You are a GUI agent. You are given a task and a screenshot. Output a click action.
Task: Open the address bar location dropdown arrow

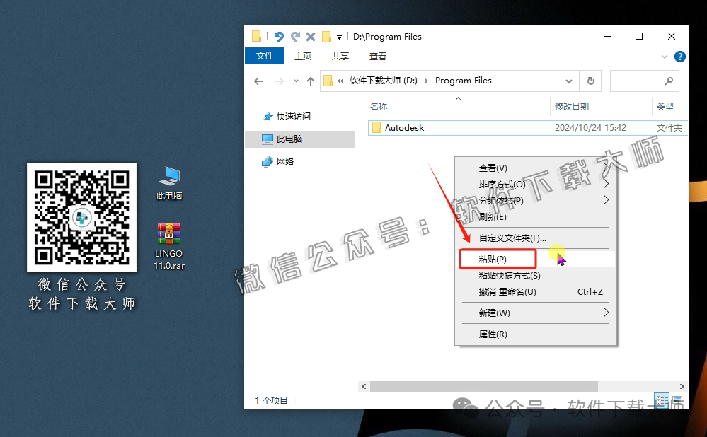(x=568, y=81)
